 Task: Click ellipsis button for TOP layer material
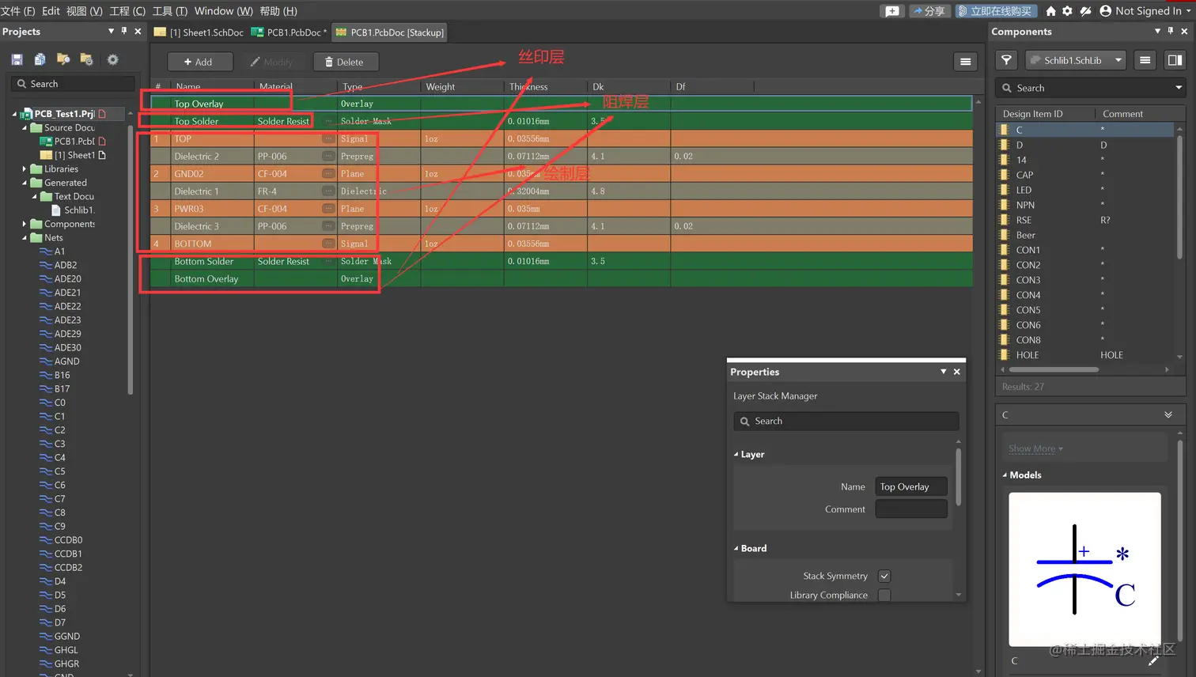328,138
